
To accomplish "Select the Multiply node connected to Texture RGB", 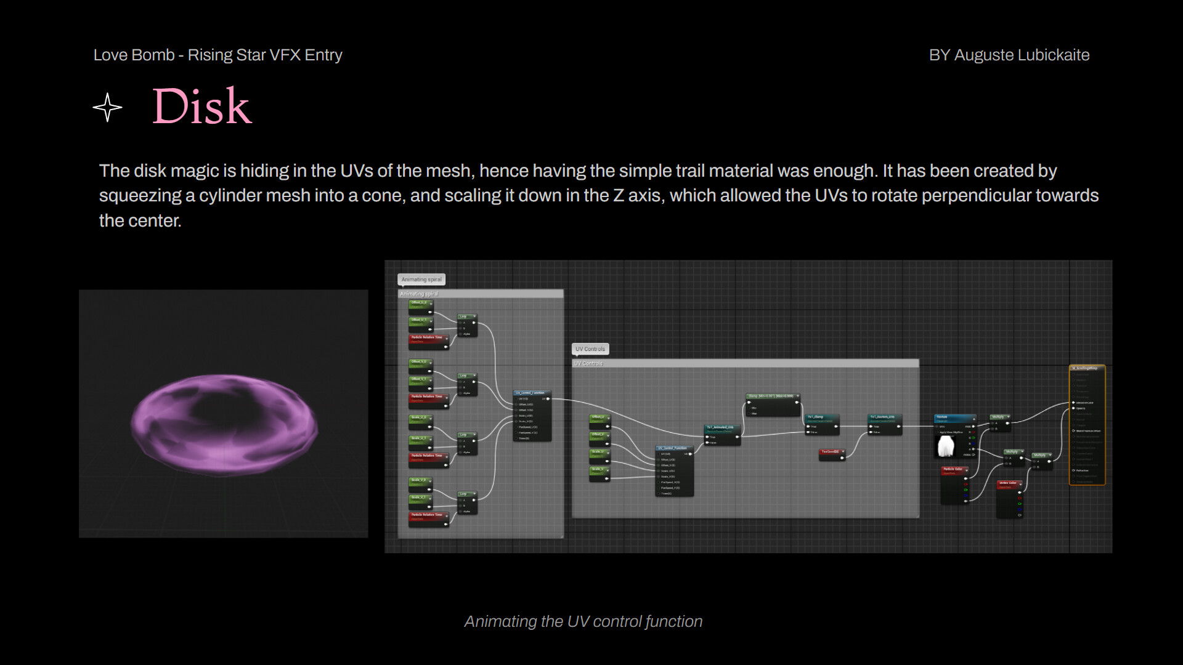I will (x=999, y=417).
